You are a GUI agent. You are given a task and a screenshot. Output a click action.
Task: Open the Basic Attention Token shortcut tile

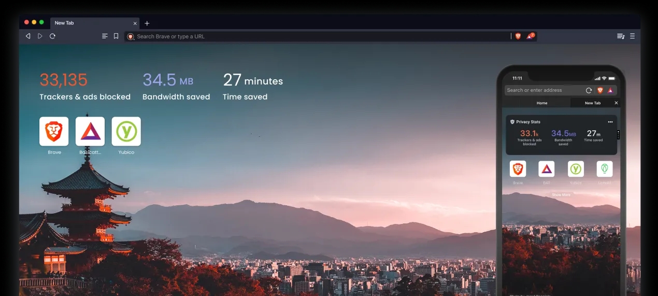(x=90, y=131)
